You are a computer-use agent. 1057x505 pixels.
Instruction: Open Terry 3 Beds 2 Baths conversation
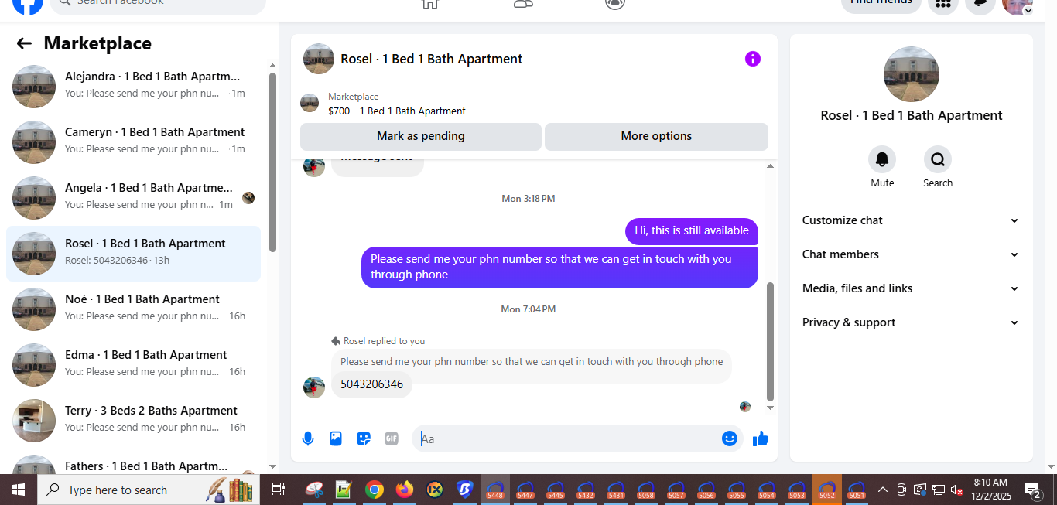[133, 420]
